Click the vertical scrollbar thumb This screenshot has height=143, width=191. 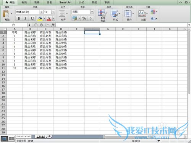point(189,62)
